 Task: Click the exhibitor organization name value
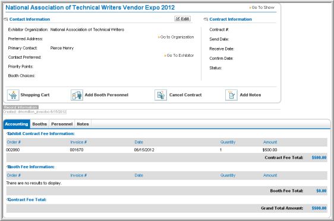tap(87, 30)
